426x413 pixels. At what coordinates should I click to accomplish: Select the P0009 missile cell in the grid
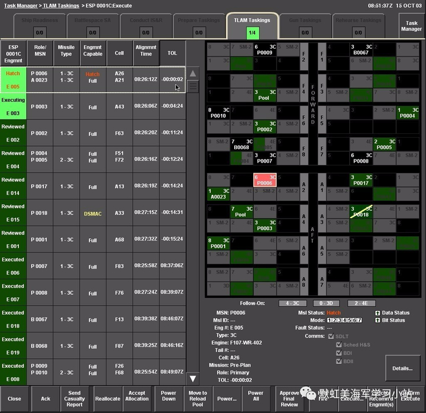[x=265, y=49]
